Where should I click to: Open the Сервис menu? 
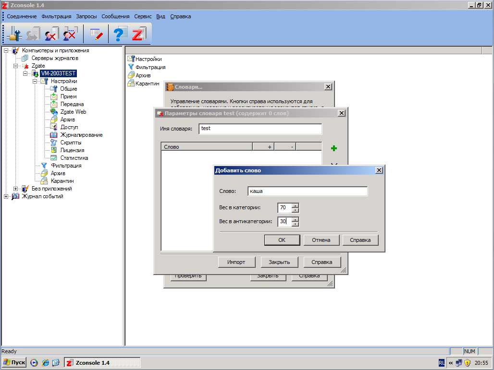click(143, 16)
